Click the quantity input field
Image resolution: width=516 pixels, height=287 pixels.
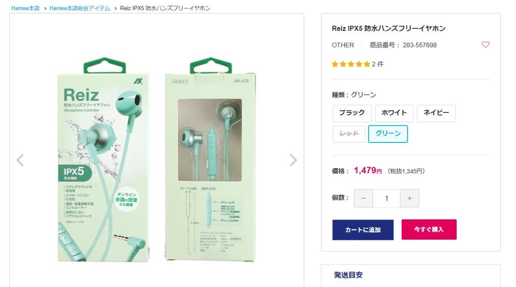click(387, 198)
